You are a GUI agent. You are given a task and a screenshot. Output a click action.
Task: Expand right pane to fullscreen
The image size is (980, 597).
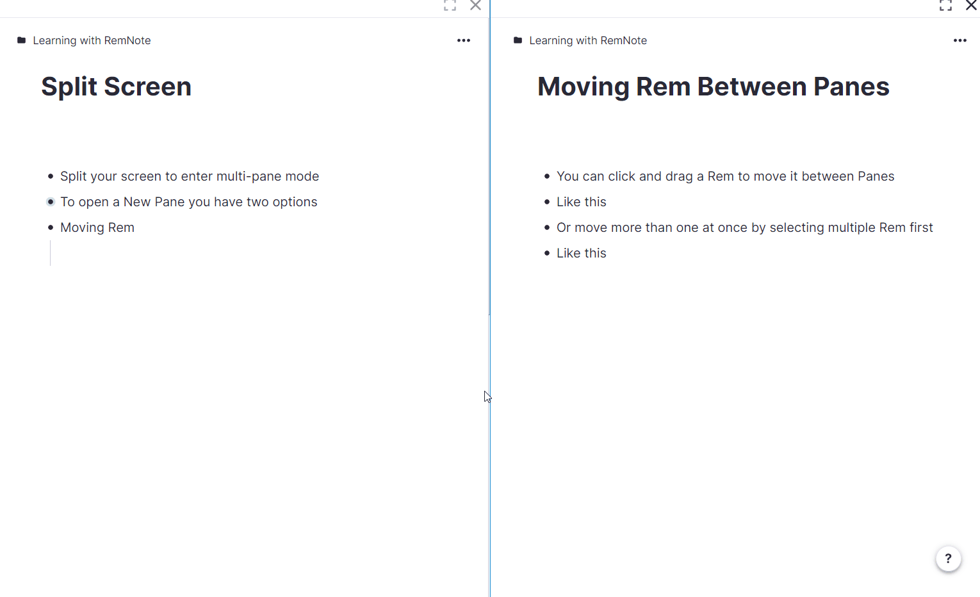(x=945, y=6)
